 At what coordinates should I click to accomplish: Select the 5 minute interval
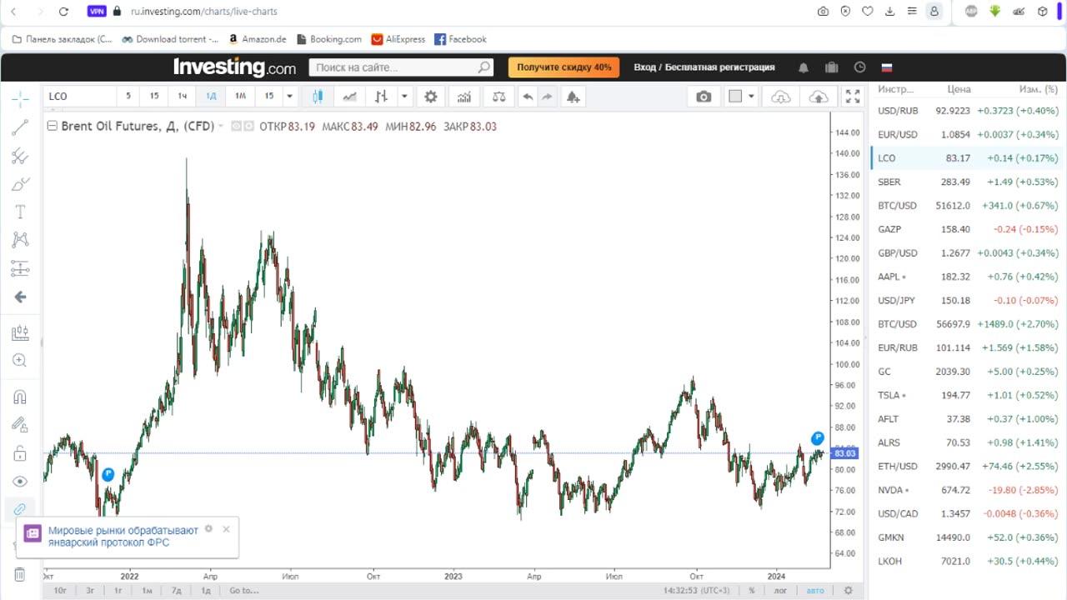tap(128, 97)
